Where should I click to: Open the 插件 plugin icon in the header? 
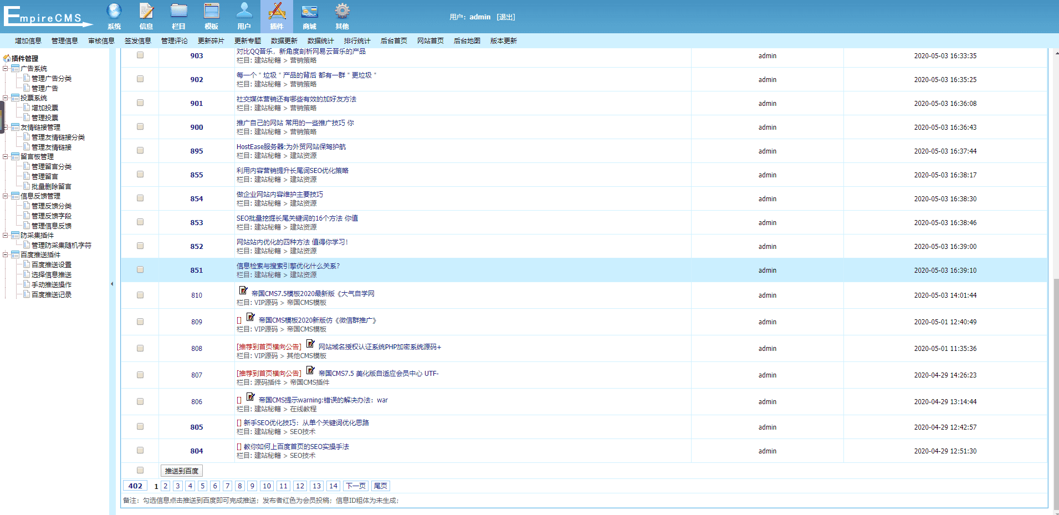pos(277,11)
